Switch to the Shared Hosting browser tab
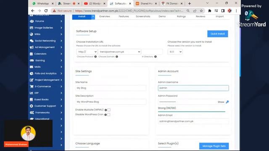The height and width of the screenshot is (151, 269). 146,3
